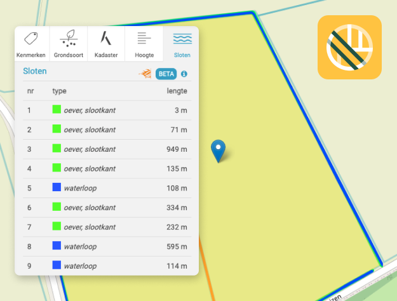Image resolution: width=397 pixels, height=301 pixels.
Task: Select row 2 oever, slootkant 71 m
Action: tap(107, 130)
